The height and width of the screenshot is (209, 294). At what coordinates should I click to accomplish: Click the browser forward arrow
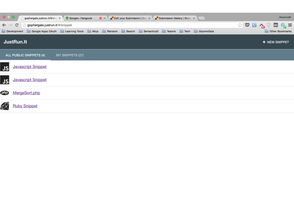coord(10,25)
